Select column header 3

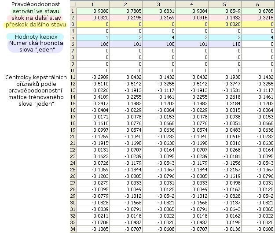pos(159,4)
